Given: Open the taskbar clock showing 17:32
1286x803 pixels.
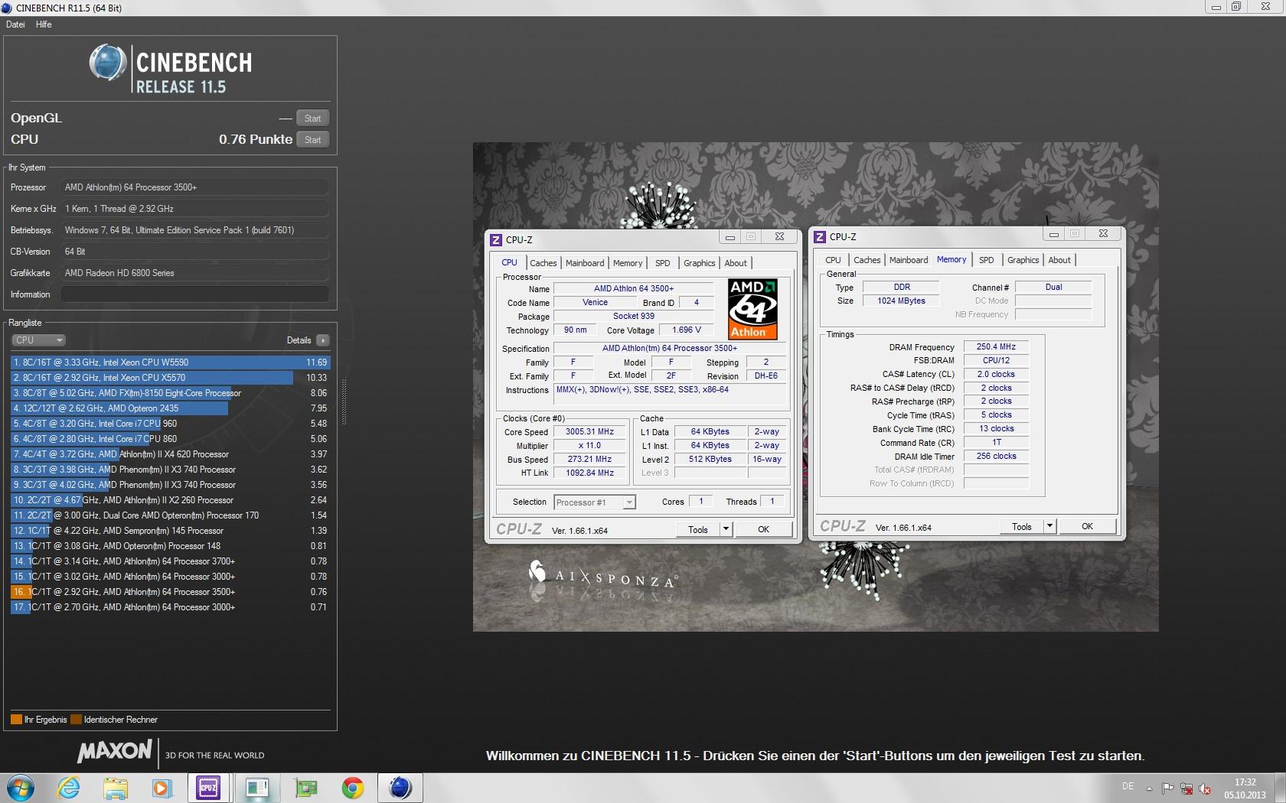Looking at the screenshot, I should click(1245, 788).
